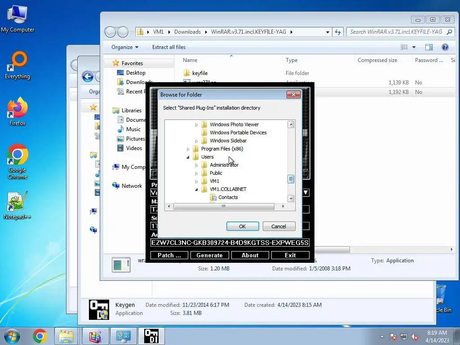The width and height of the screenshot is (460, 345).
Task: Toggle the preview pane icon
Action: click(x=429, y=47)
